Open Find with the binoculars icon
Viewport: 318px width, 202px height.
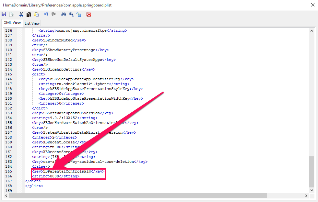64,14
